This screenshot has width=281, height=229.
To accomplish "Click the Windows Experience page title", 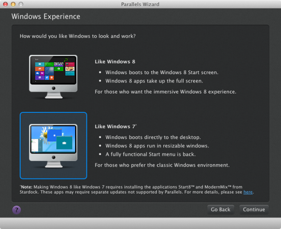I will point(46,17).
